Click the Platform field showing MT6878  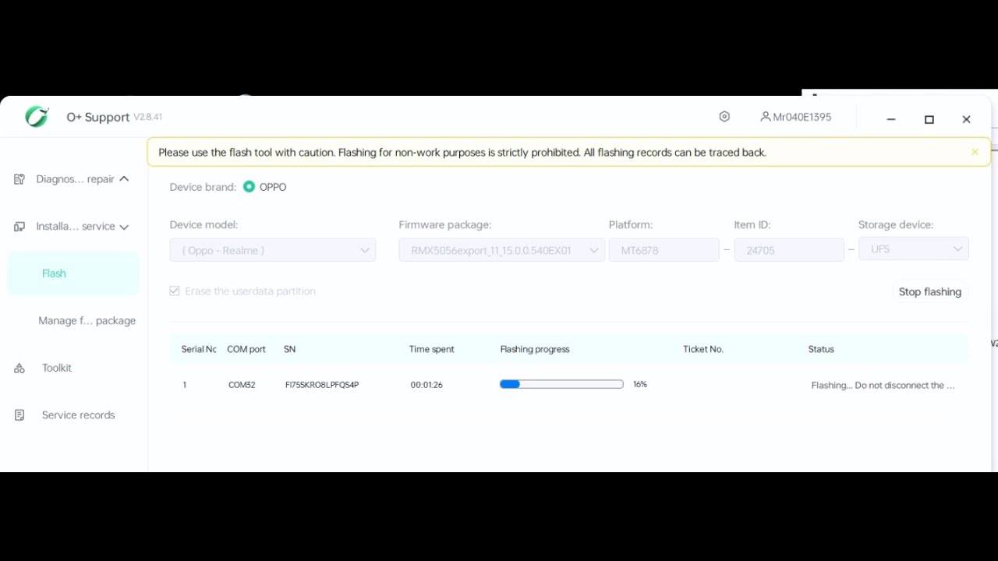664,250
